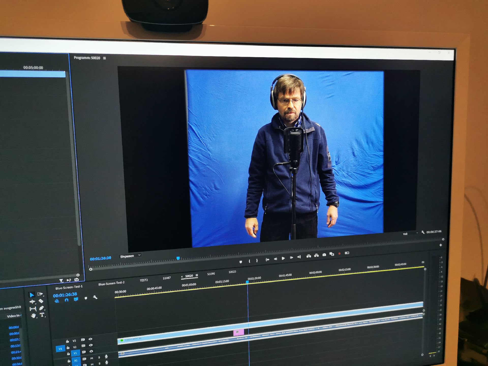The image size is (488, 366).
Task: Open the S0020 sequence tab menu
Action: click(x=197, y=275)
